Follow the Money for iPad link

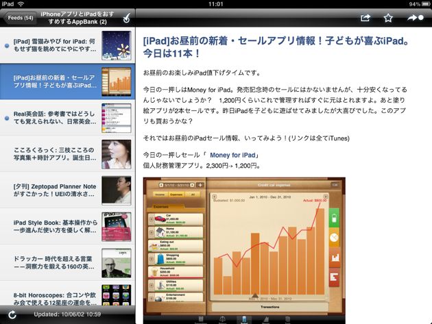point(232,155)
